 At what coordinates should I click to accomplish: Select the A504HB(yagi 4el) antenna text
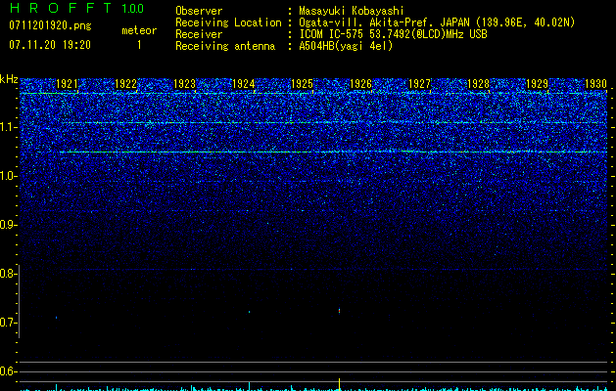346,46
